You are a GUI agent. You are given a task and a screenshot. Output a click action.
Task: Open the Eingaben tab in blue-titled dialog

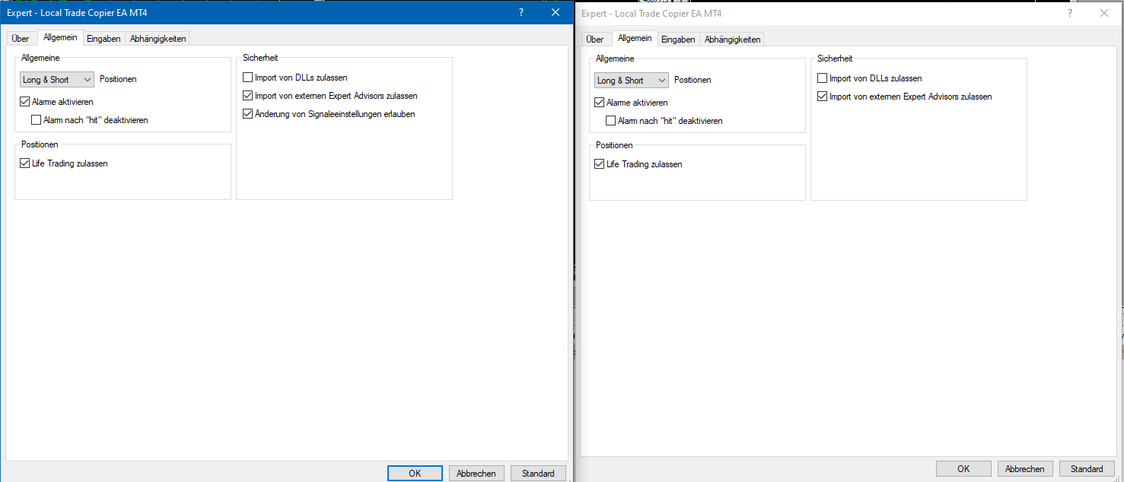103,39
